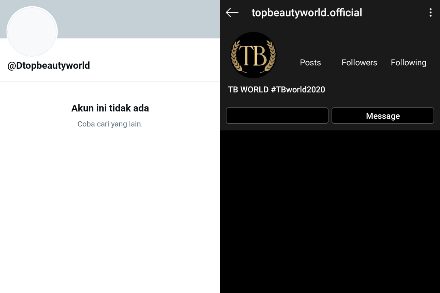Open the Posts count

click(x=310, y=63)
